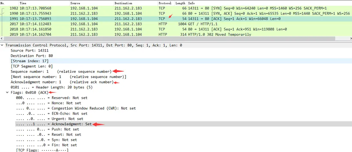Select packet 2018 Ack=951 row

coord(176,29)
